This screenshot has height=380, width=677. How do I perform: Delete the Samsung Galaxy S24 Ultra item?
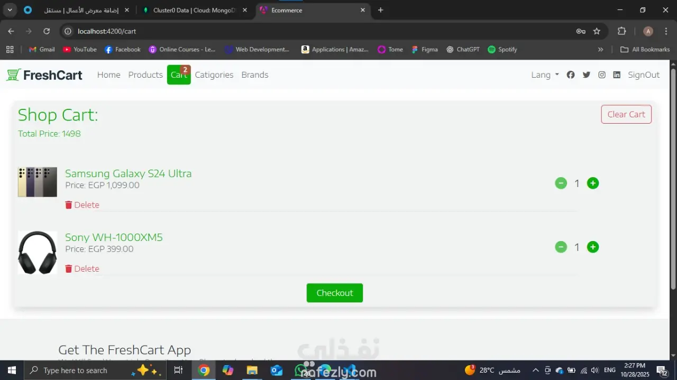(x=82, y=205)
